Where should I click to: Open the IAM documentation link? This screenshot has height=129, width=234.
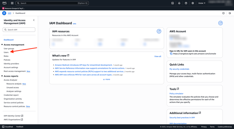[178, 123]
